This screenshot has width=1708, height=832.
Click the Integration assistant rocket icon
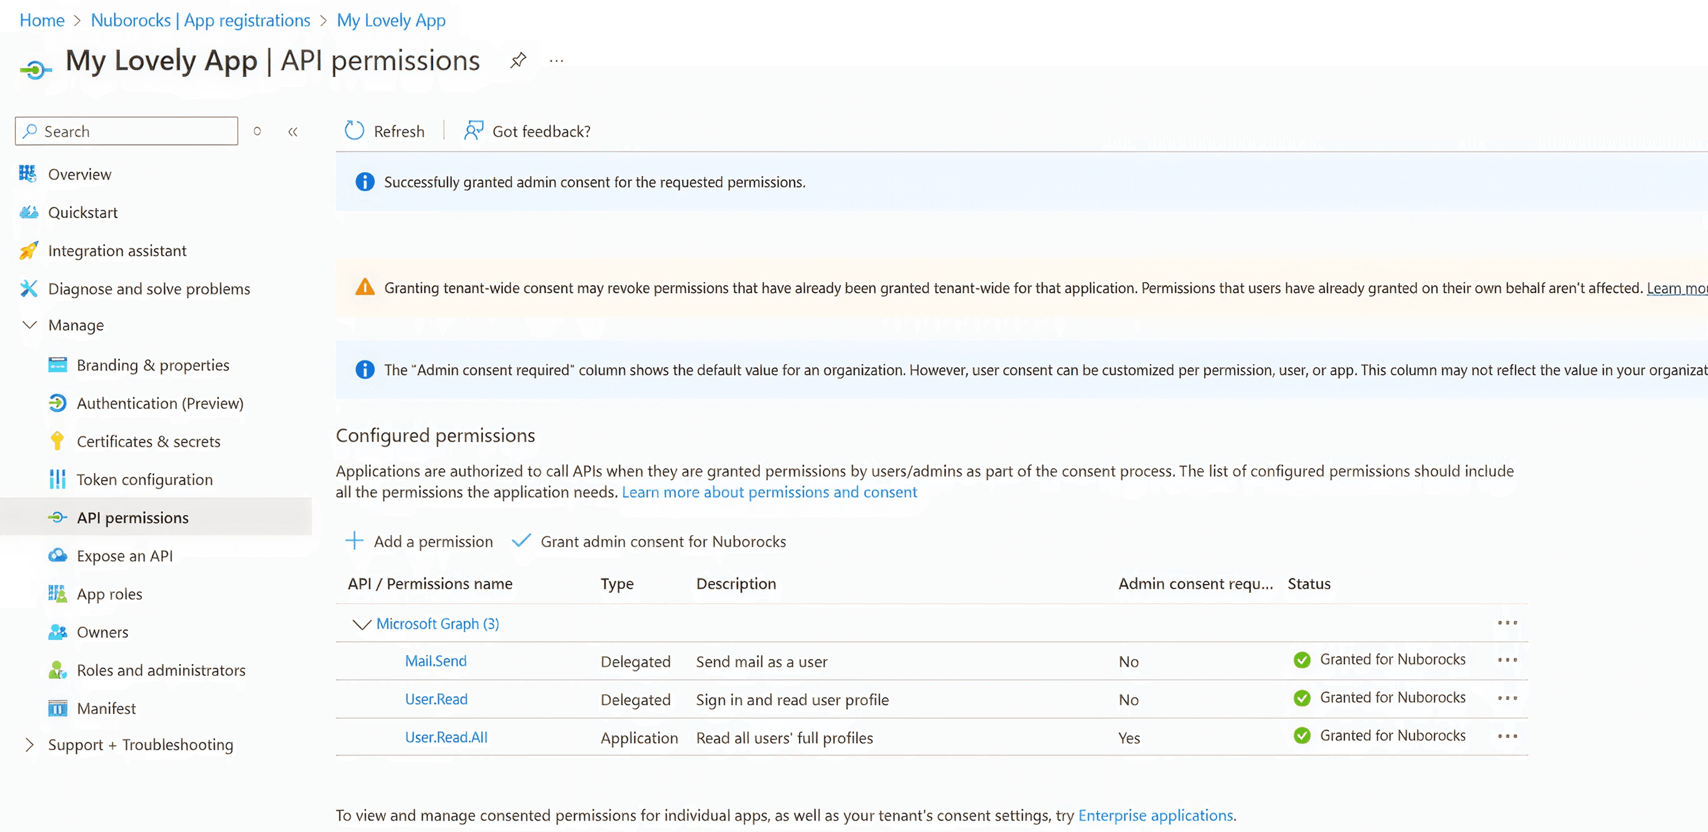pos(28,251)
